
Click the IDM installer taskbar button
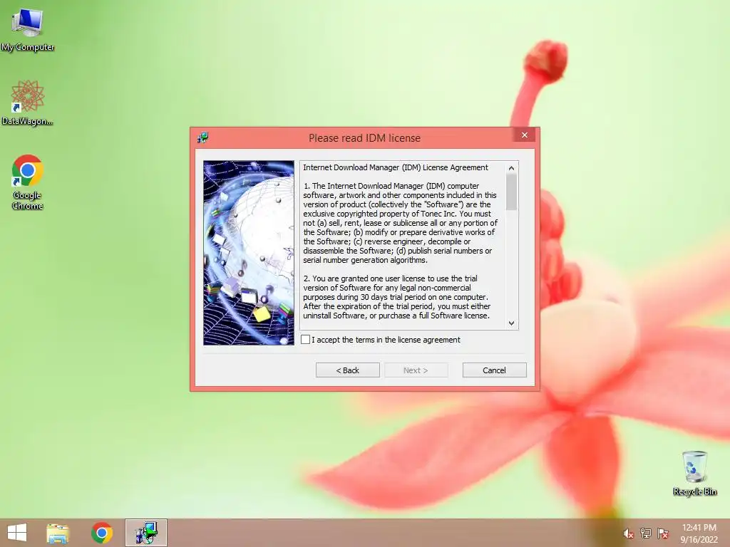pyautogui.click(x=146, y=533)
